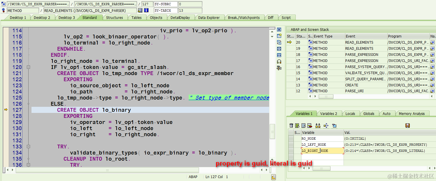Open the Diff tab
Image resolution: width=436 pixels, height=181 pixels.
click(271, 17)
